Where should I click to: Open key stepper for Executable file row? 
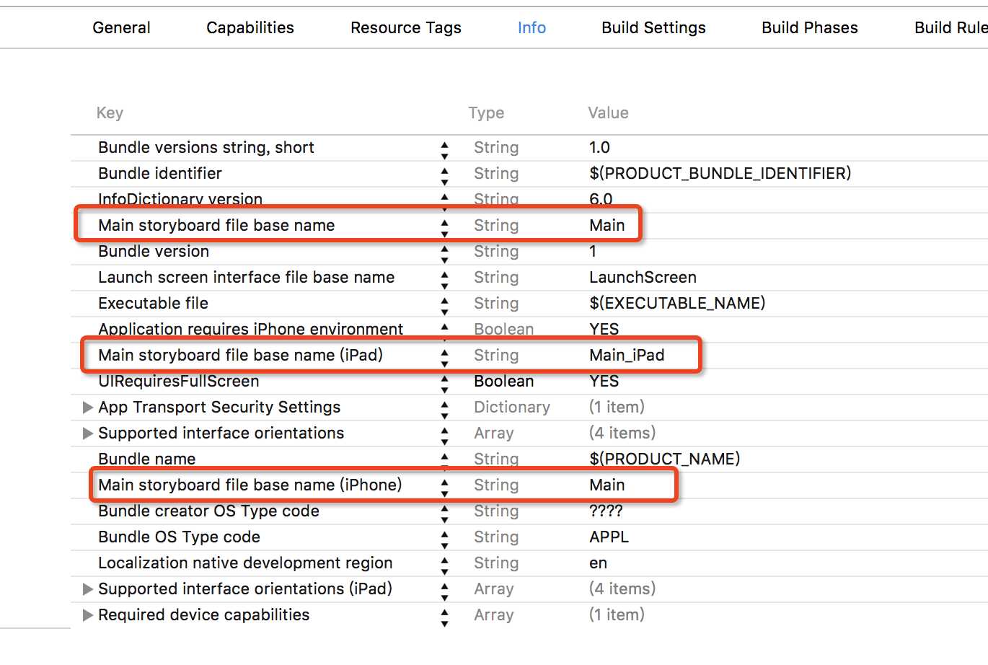444,304
